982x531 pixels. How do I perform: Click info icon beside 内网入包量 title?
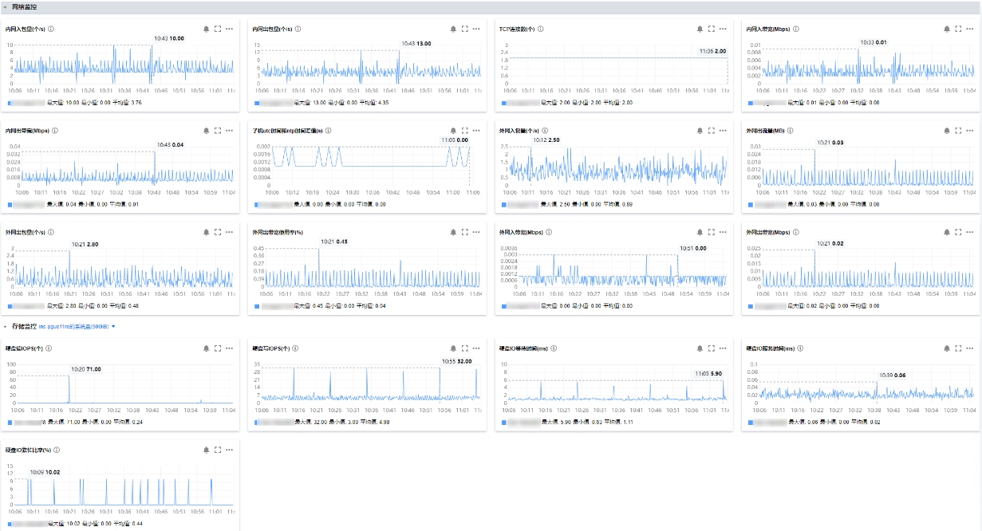tap(51, 29)
